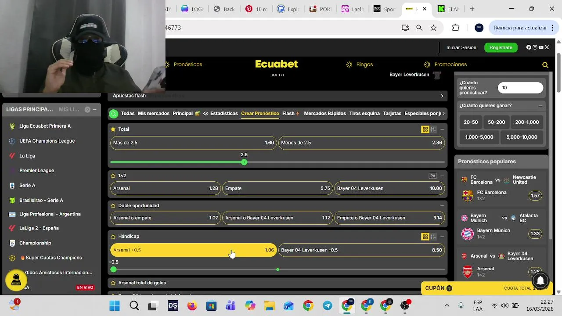Screen dimensions: 562x316
Task: Open Telegram from the Windows taskbar
Action: pos(328,306)
